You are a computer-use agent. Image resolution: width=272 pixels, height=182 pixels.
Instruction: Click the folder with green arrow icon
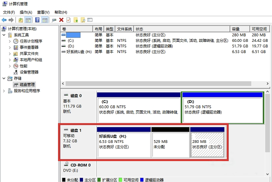[76, 20]
